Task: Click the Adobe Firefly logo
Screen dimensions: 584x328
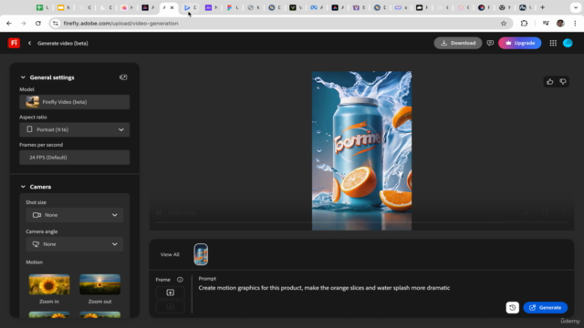Action: coord(14,43)
